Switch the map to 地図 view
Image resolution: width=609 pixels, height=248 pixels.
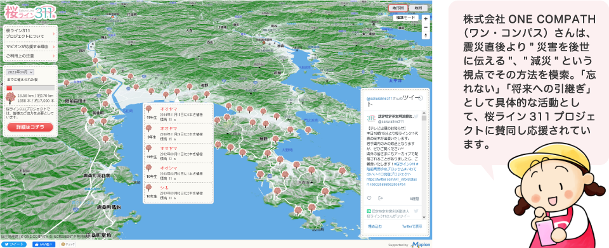pos(418,8)
